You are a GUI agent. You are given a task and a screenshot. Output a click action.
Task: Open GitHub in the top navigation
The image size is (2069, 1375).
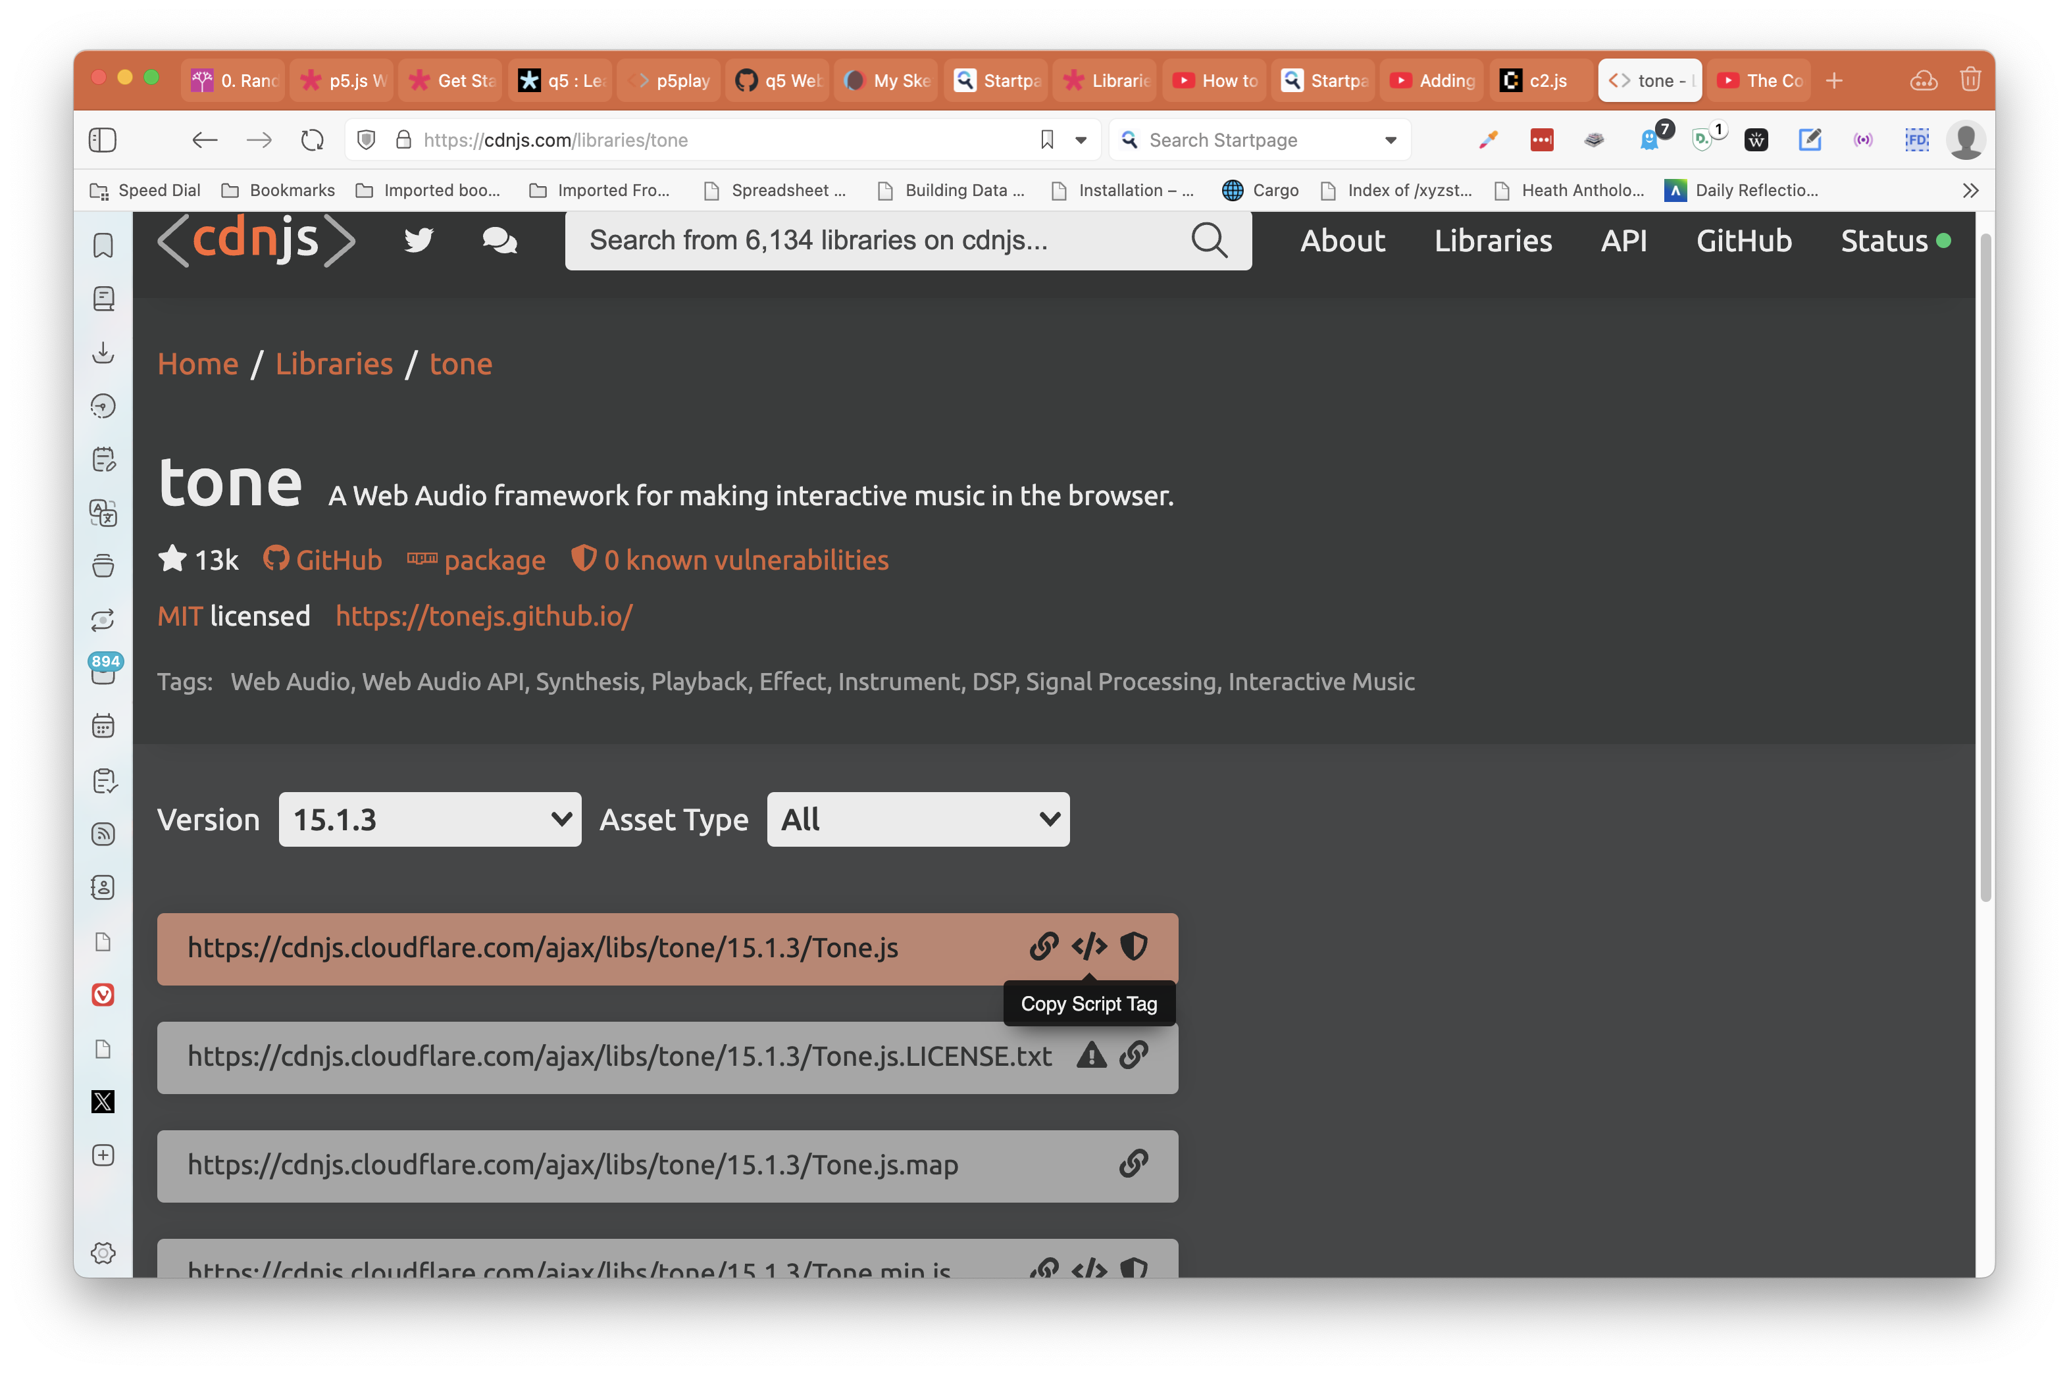pyautogui.click(x=1744, y=240)
